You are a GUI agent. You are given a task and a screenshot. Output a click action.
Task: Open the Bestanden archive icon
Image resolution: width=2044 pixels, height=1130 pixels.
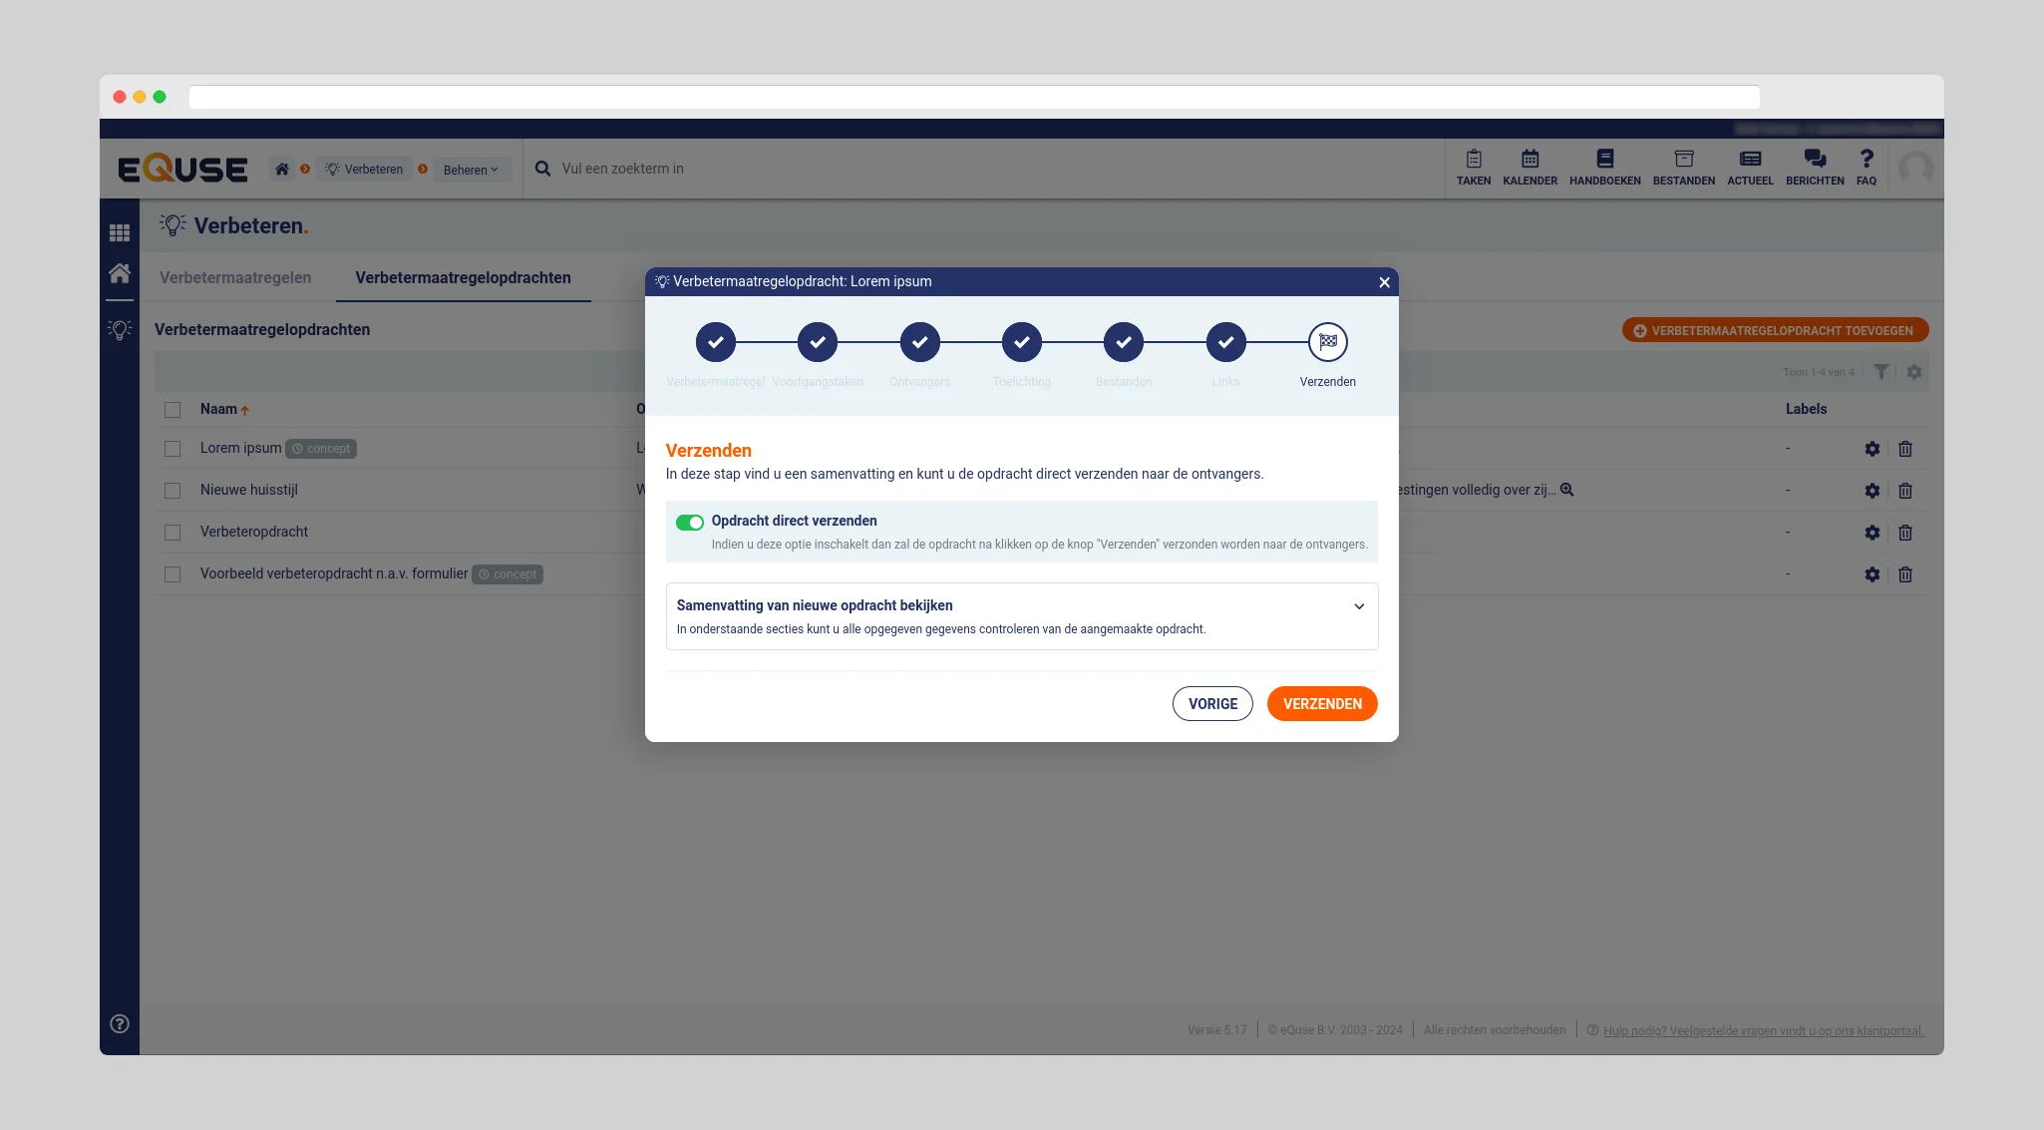[x=1683, y=159]
